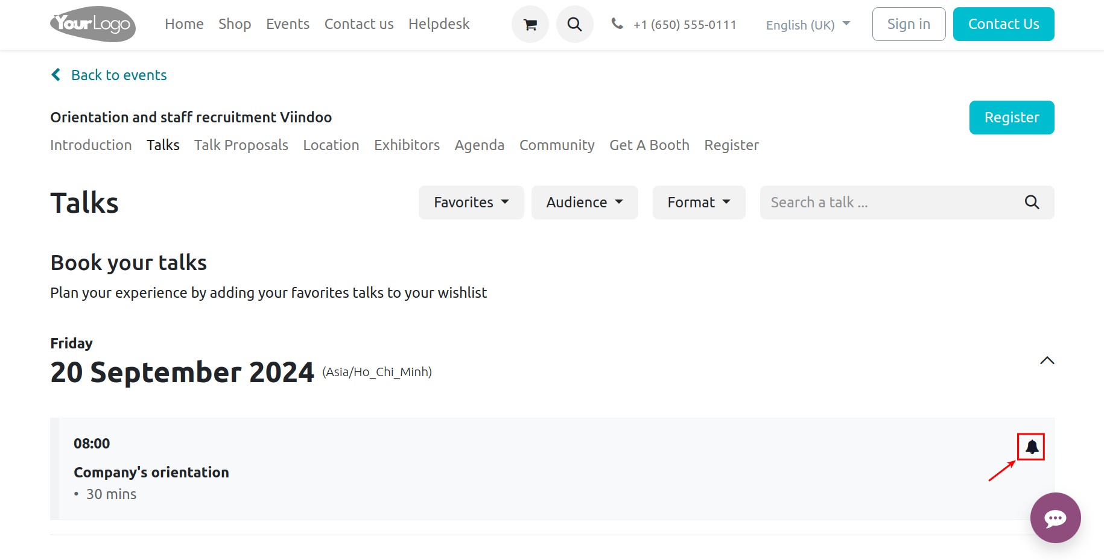Open the chat bubble widget
This screenshot has height=560, width=1104.
[x=1055, y=518]
